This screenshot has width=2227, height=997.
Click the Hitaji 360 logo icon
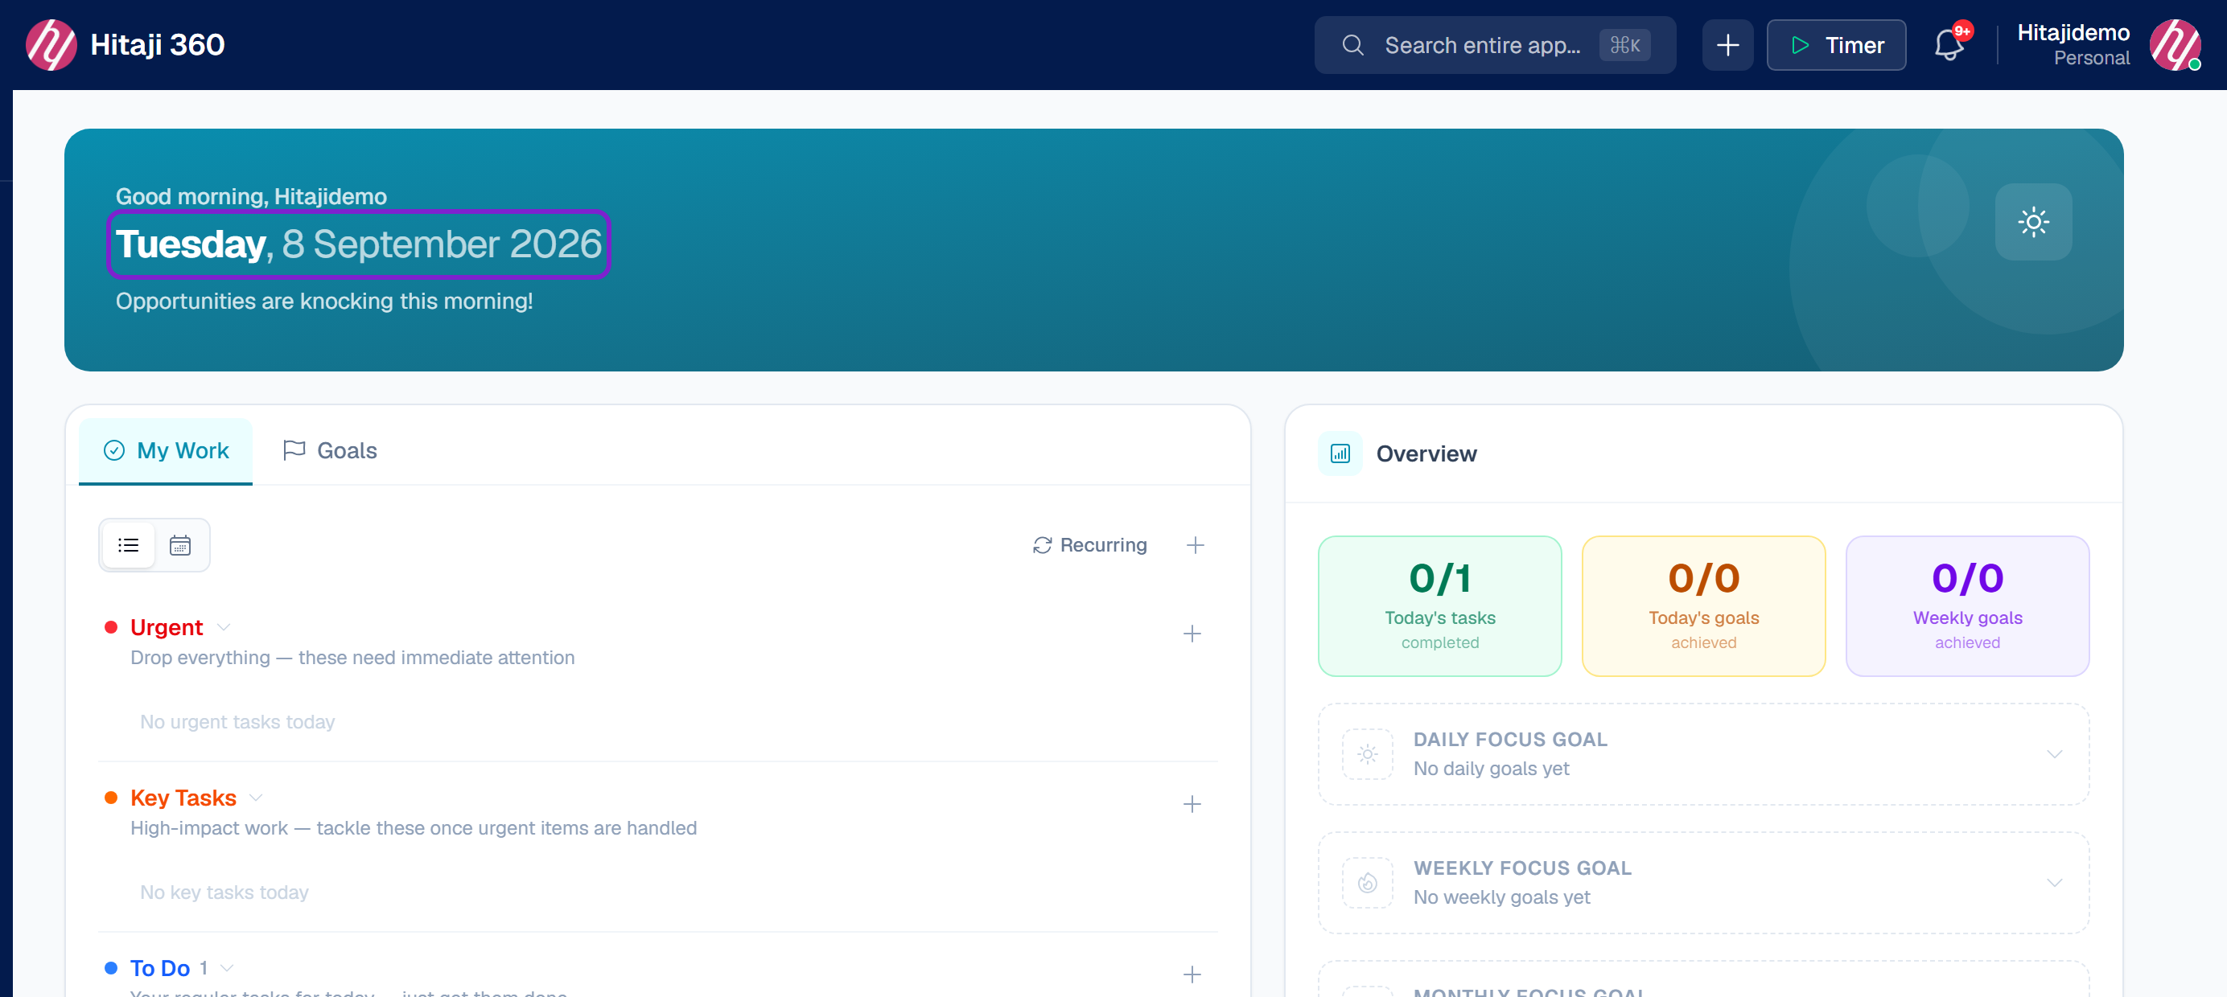point(51,45)
